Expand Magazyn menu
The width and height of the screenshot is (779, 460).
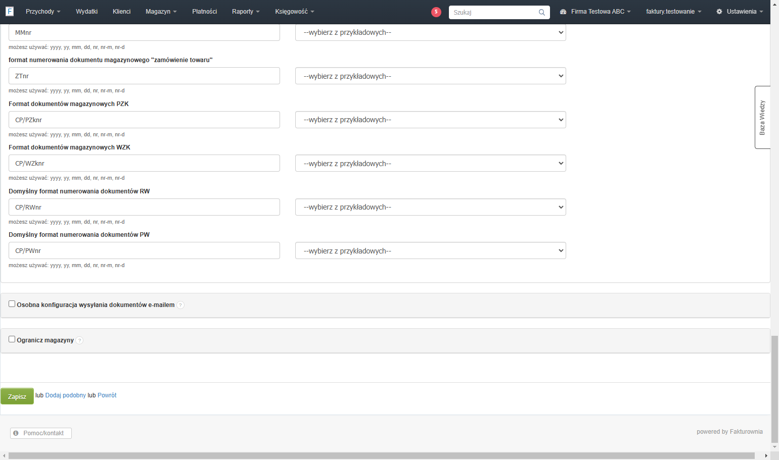point(161,12)
